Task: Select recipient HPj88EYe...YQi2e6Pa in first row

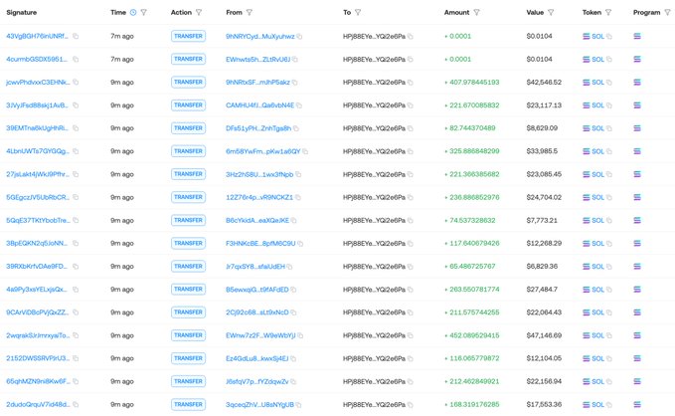Action: tap(374, 36)
